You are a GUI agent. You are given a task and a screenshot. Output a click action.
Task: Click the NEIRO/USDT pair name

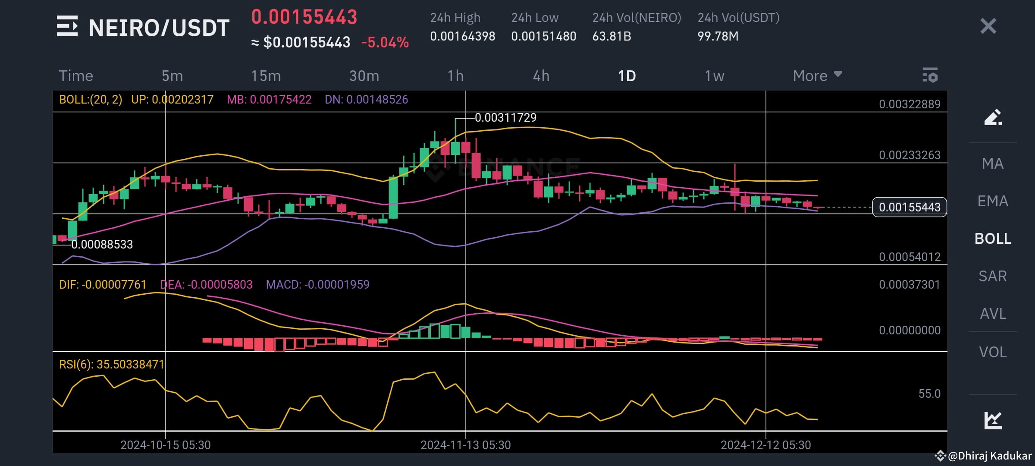[x=159, y=28]
